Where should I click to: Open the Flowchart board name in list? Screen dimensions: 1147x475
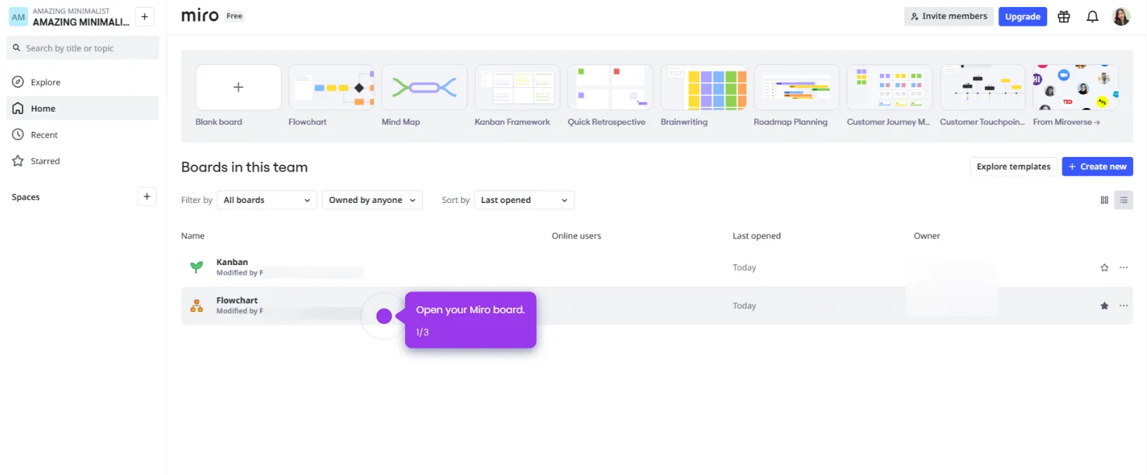pyautogui.click(x=237, y=301)
